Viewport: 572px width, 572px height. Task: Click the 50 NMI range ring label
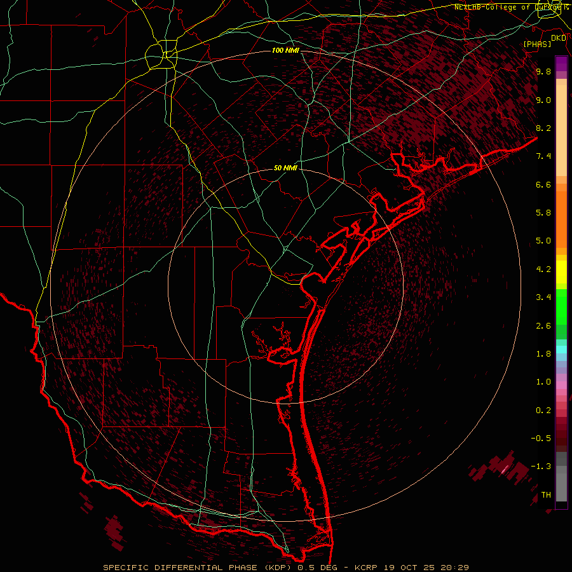(x=285, y=168)
